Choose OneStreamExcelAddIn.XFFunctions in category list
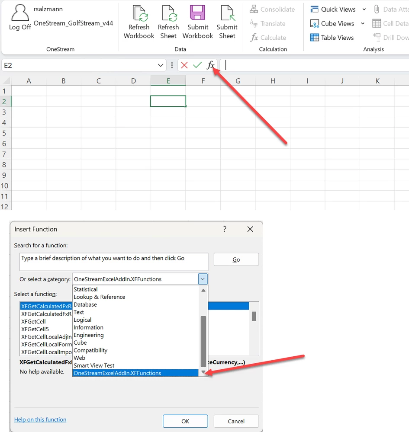Screen dimensions: 409x432 pyautogui.click(x=135, y=373)
